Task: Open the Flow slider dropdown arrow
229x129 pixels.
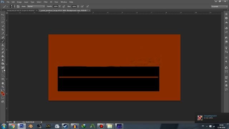Action: [x=78, y=6]
